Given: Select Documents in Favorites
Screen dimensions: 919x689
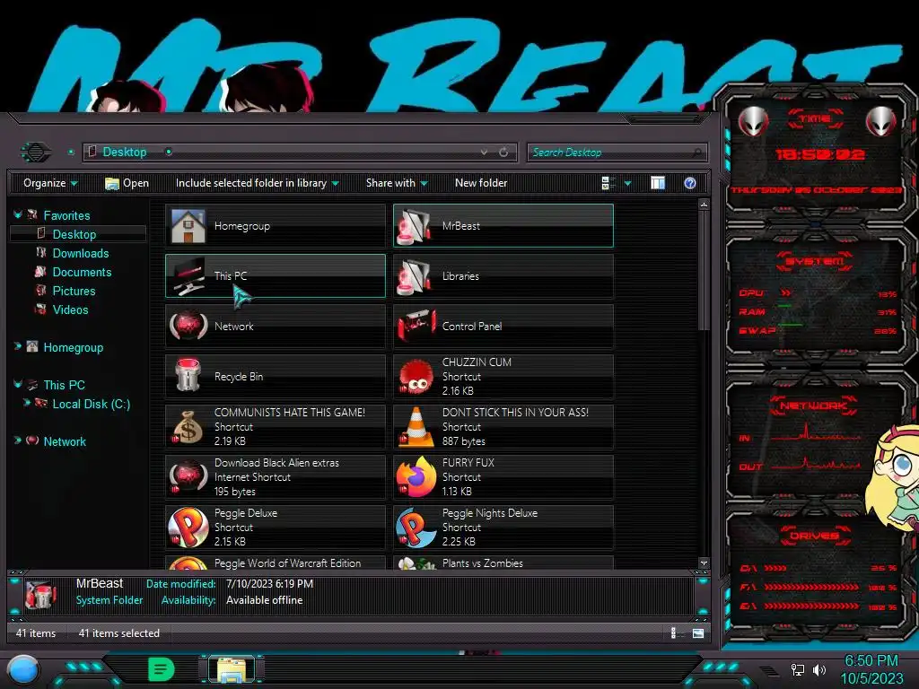Looking at the screenshot, I should point(82,272).
